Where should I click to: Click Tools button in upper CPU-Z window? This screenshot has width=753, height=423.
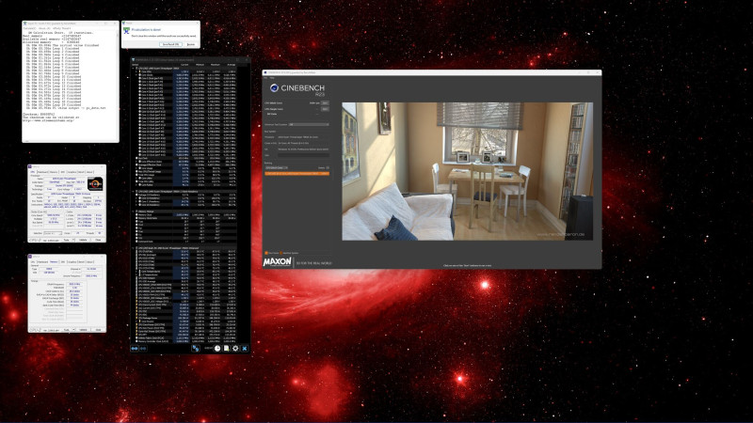67,240
